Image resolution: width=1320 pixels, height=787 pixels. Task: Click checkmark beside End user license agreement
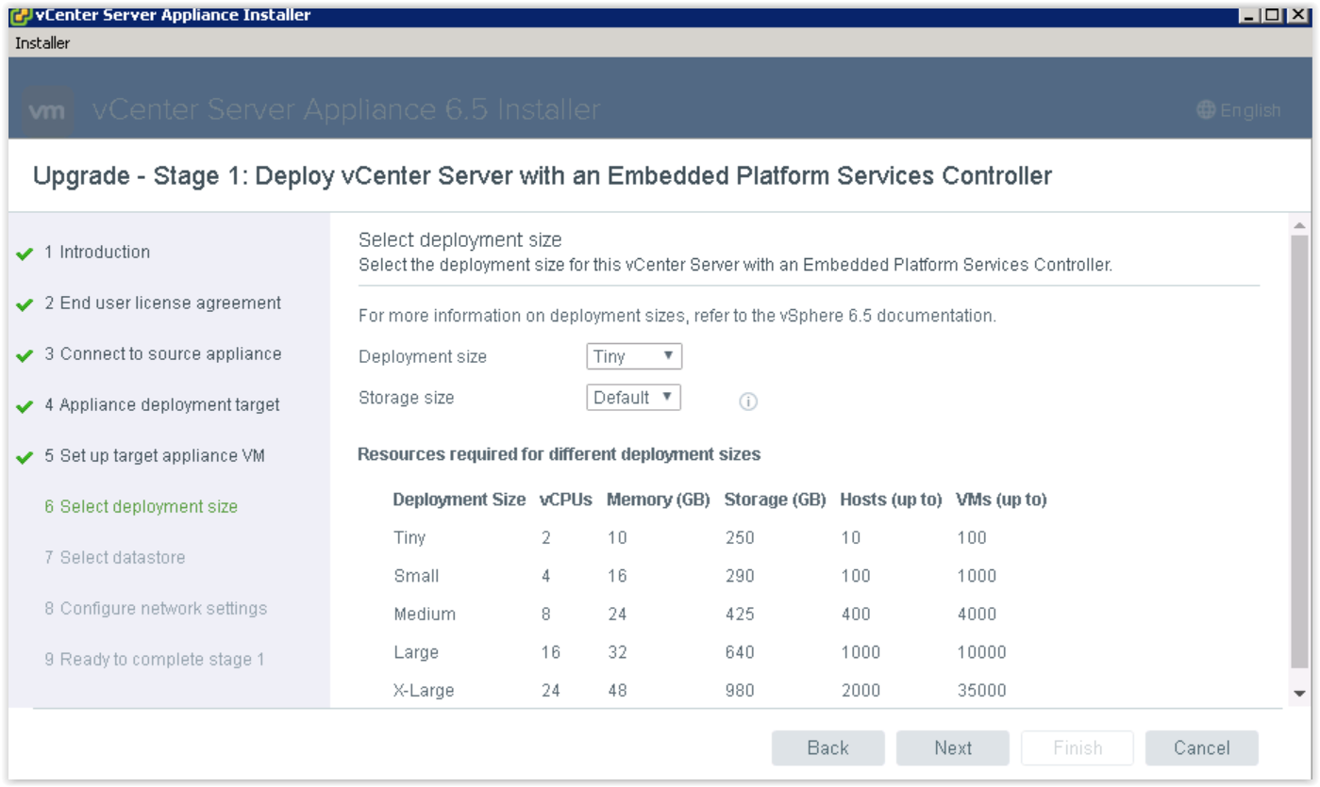(25, 305)
